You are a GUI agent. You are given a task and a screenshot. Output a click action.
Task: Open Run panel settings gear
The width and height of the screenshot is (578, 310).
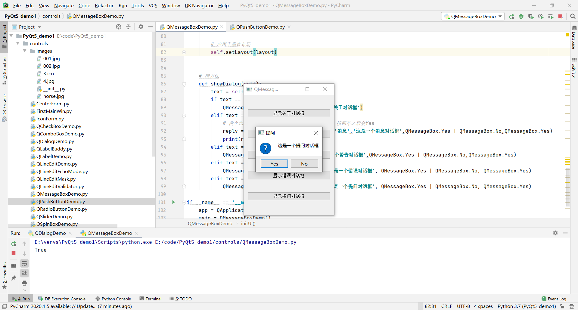click(555, 233)
